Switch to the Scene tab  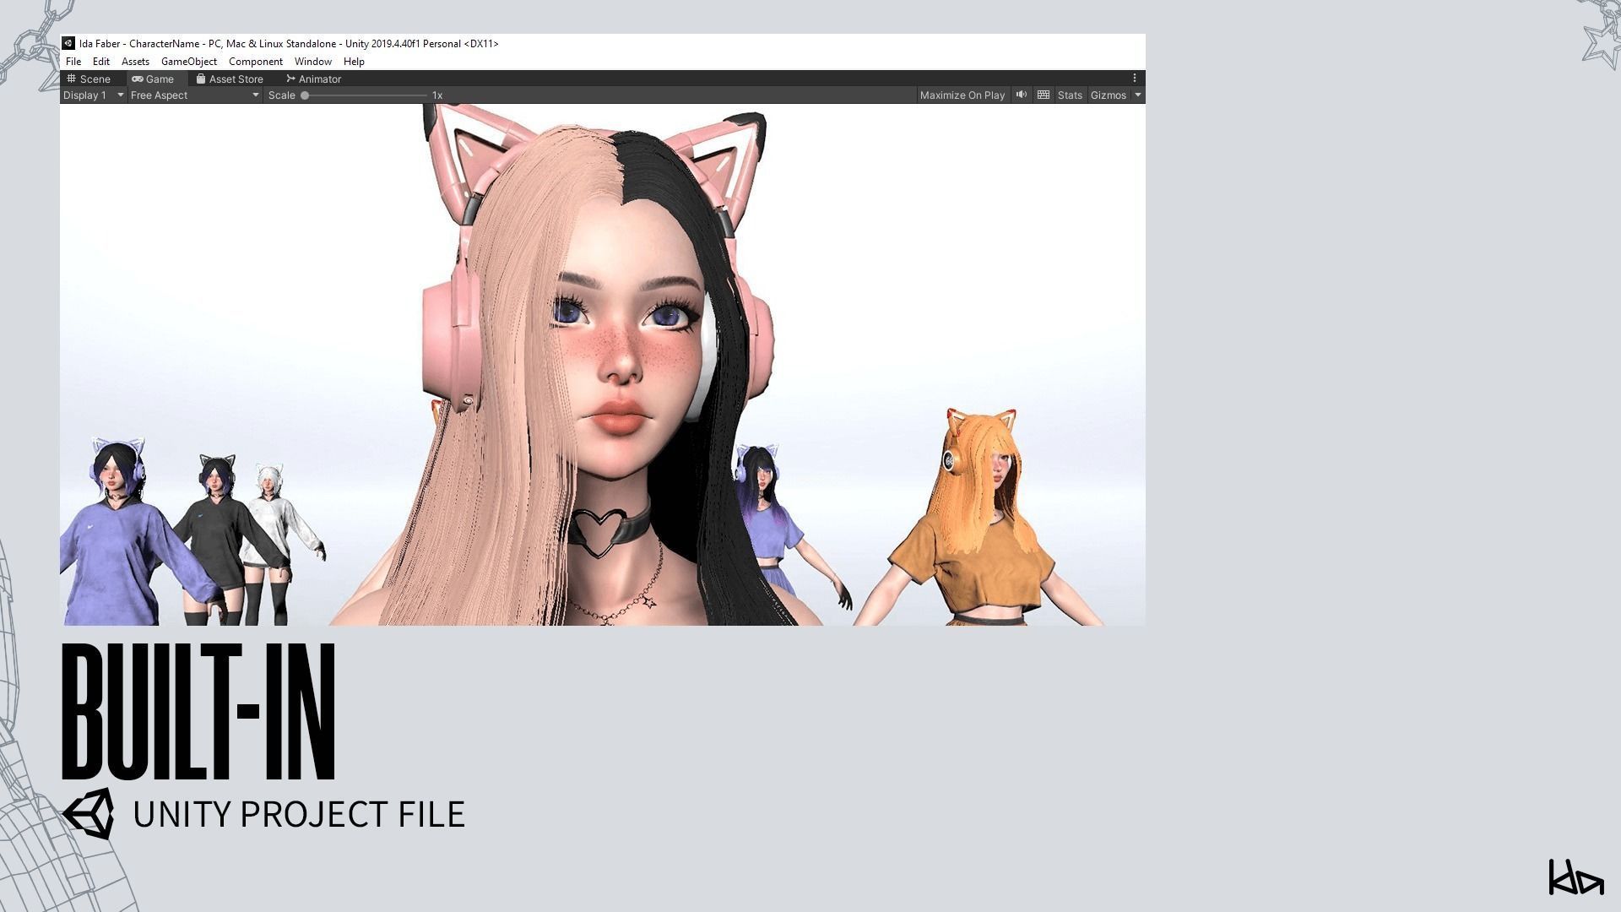click(89, 79)
